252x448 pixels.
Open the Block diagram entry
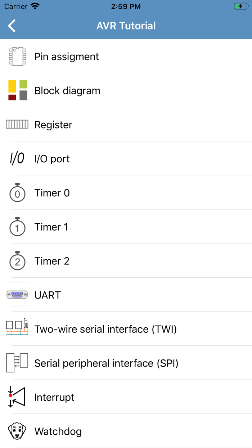pyautogui.click(x=67, y=91)
